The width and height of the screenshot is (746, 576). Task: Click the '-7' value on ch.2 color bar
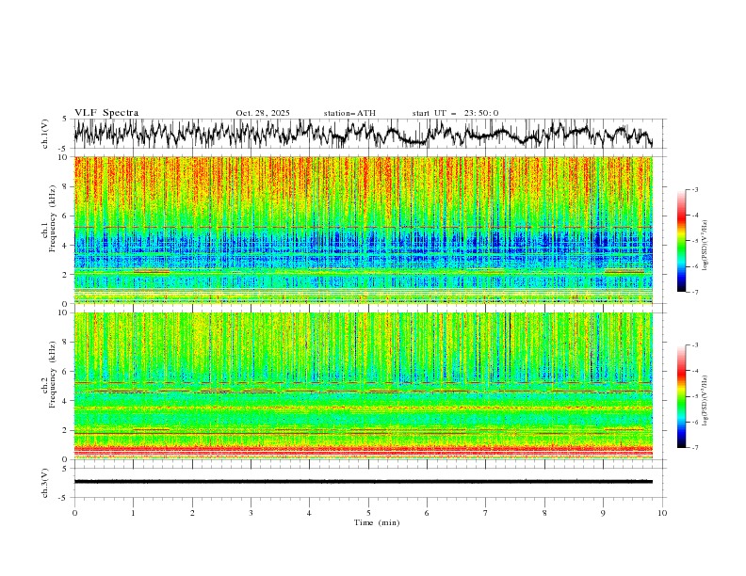coord(694,448)
